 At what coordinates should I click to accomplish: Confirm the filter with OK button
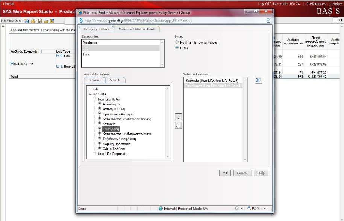[225, 173]
